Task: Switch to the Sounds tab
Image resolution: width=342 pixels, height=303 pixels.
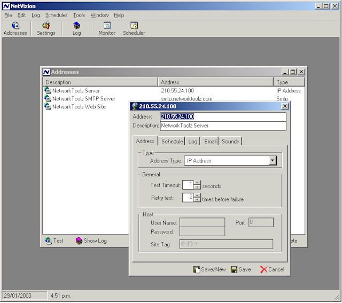Action: (230, 142)
